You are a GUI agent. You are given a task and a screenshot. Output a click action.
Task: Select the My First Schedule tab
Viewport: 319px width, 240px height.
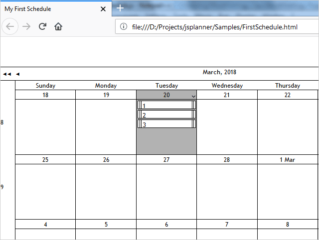pyautogui.click(x=50, y=9)
